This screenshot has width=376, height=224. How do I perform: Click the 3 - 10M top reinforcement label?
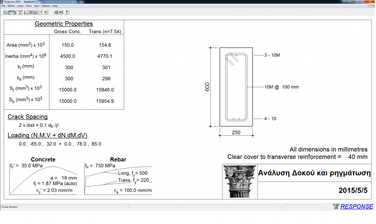click(x=272, y=55)
